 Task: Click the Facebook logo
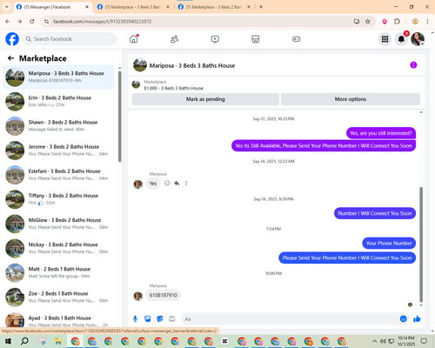pos(12,39)
